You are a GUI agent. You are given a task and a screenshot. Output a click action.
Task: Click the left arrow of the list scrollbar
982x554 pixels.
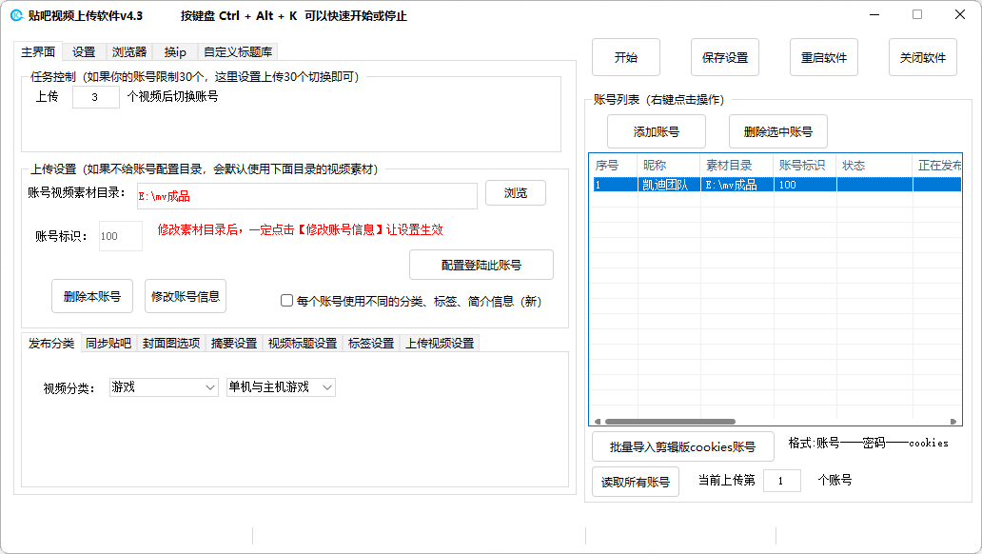[x=597, y=422]
